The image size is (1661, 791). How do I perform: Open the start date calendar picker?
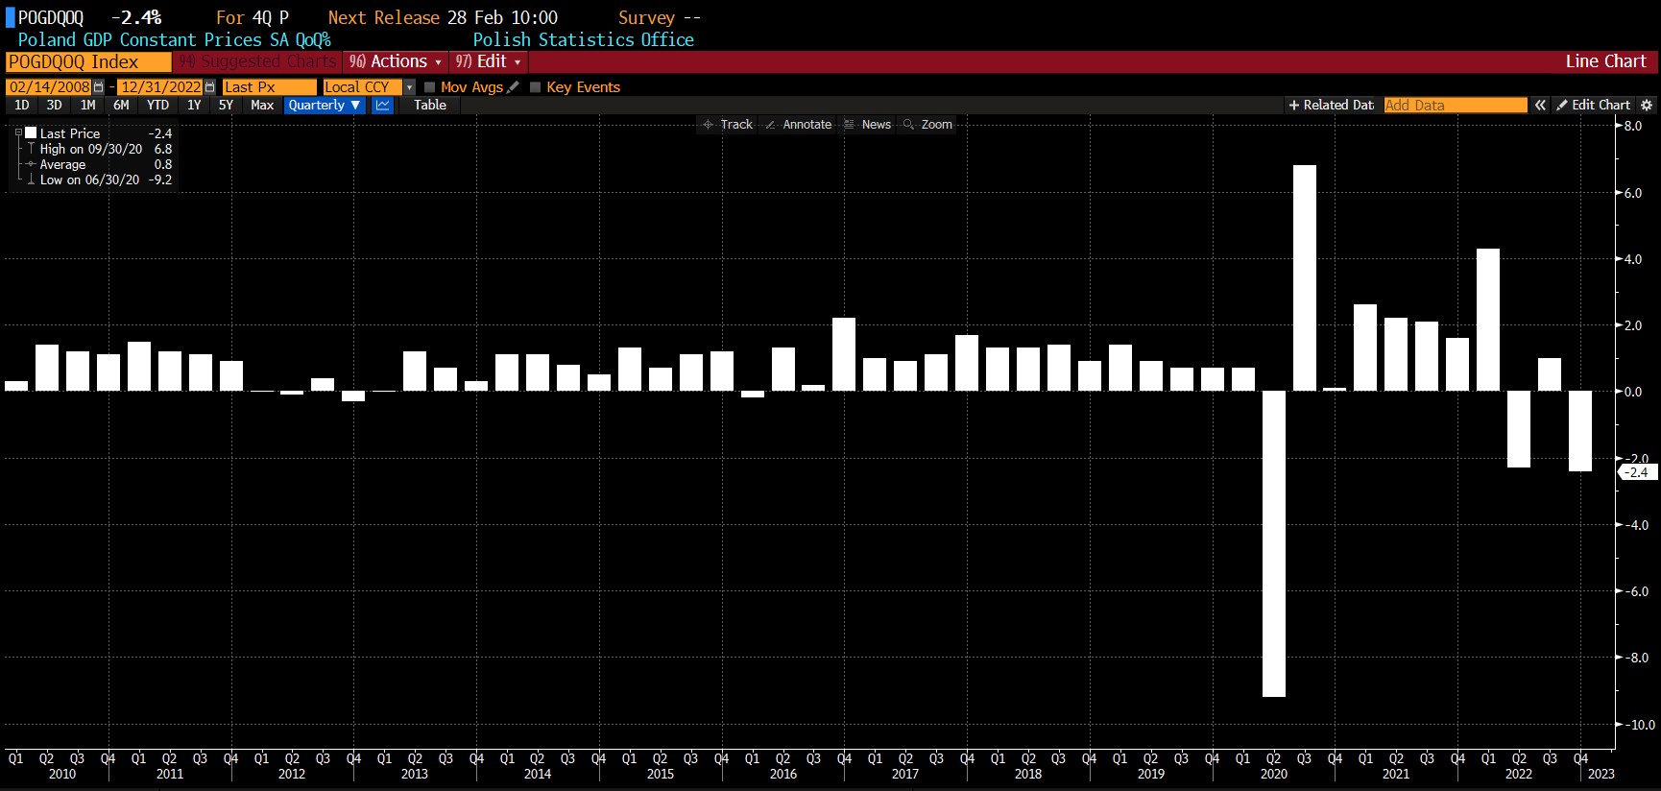(98, 87)
